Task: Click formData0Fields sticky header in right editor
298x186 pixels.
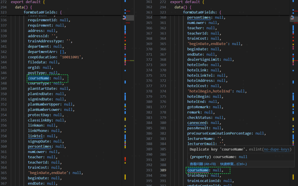Action: [x=202, y=12]
